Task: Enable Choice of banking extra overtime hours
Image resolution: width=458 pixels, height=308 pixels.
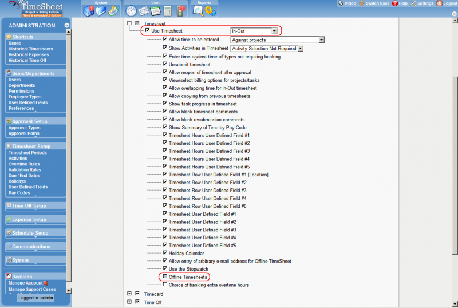Action: [x=165, y=285]
